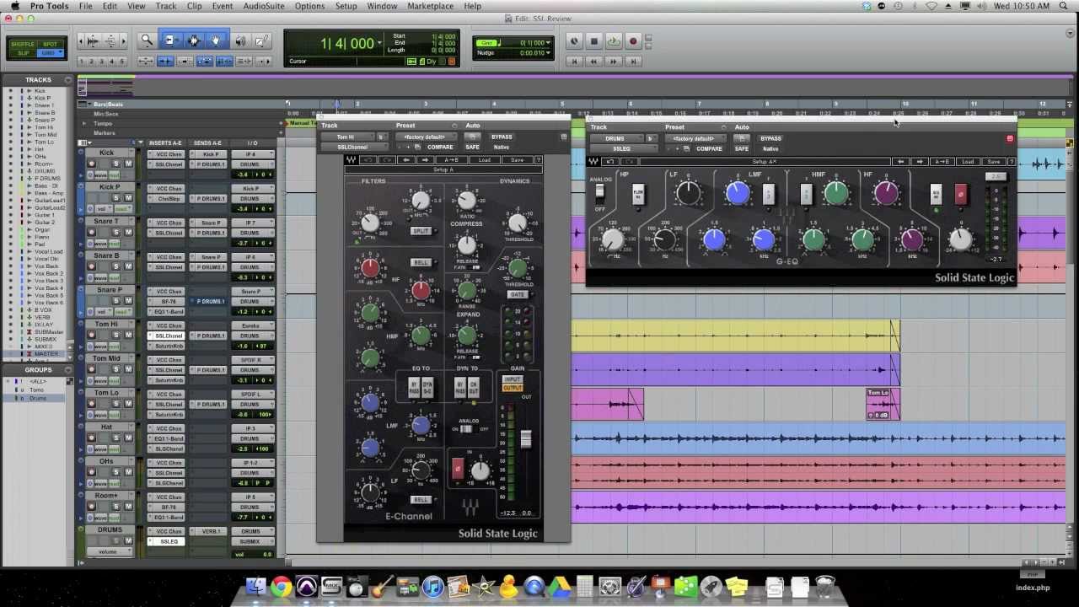Viewport: 1079px width, 607px height.
Task: Open SSLEQ insert selector dropdown
Action: click(x=623, y=148)
